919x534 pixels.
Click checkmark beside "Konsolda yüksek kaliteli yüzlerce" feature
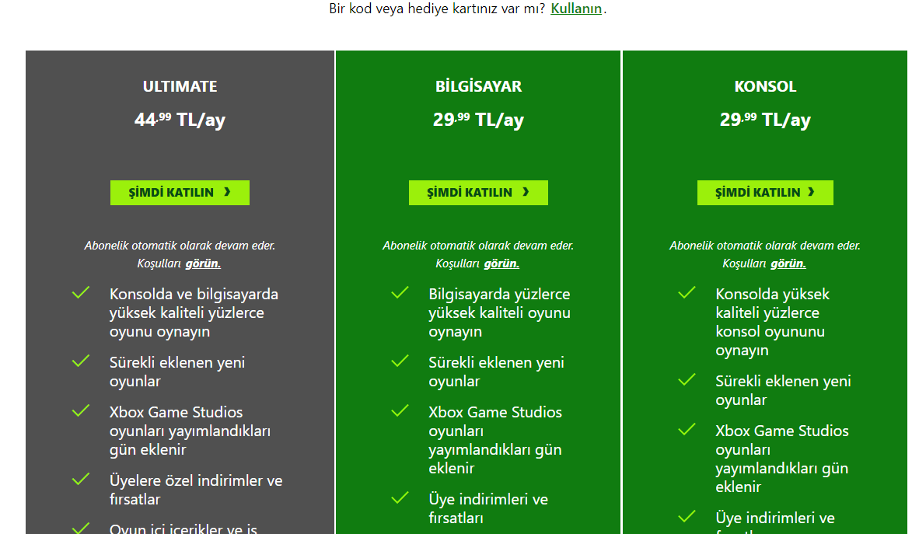pyautogui.click(x=687, y=293)
